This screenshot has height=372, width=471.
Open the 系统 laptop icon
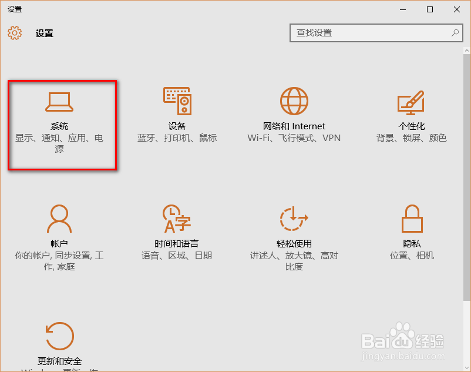(x=59, y=102)
